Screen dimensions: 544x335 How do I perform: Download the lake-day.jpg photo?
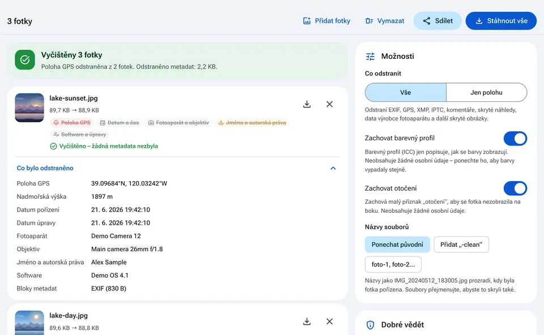point(307,321)
